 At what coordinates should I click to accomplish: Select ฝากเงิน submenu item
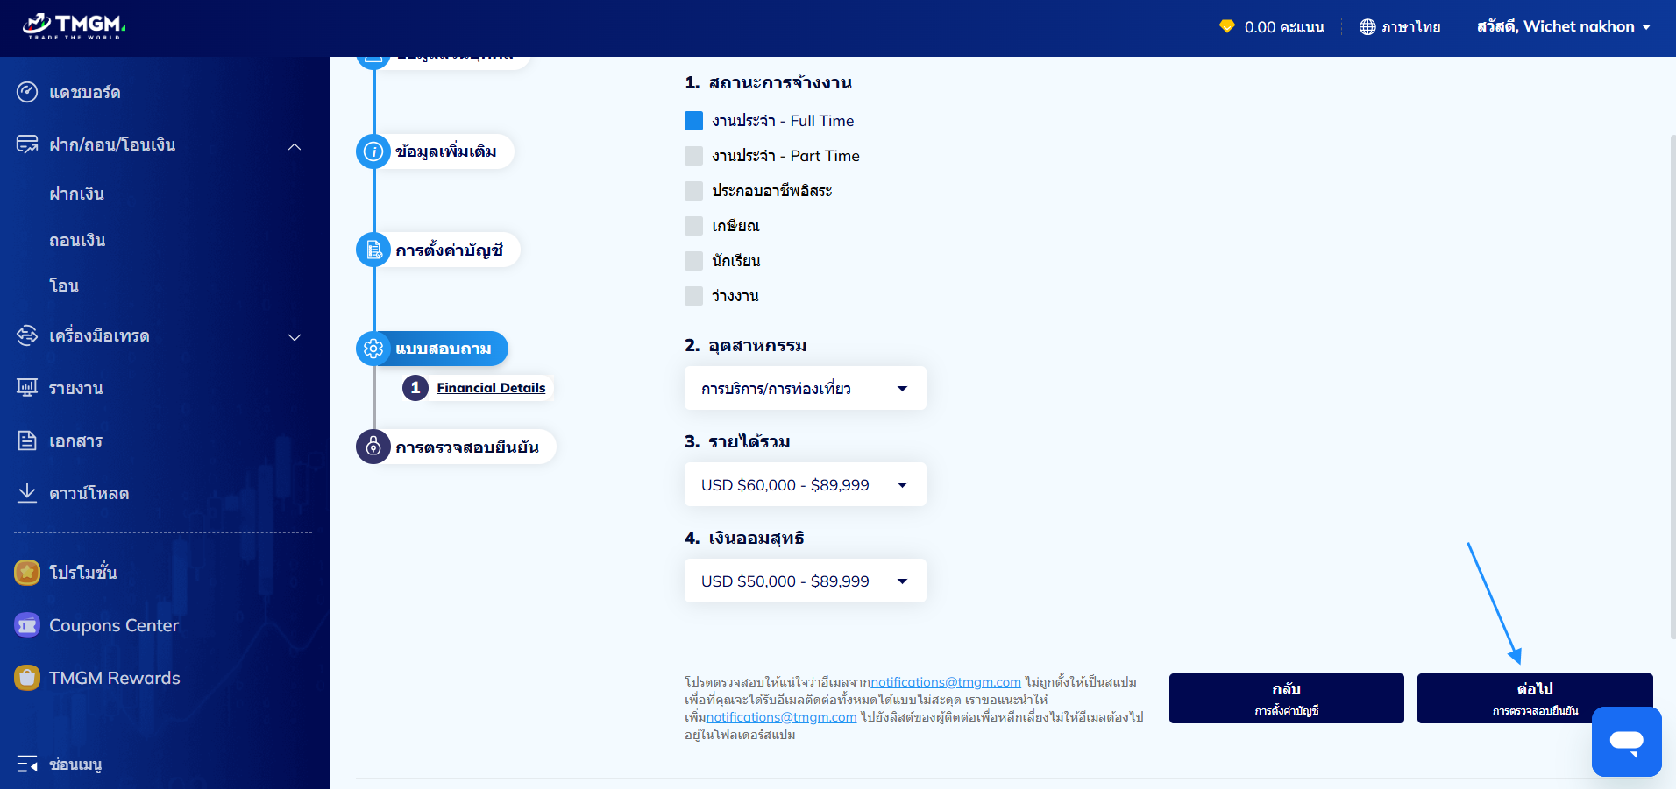pos(76,194)
